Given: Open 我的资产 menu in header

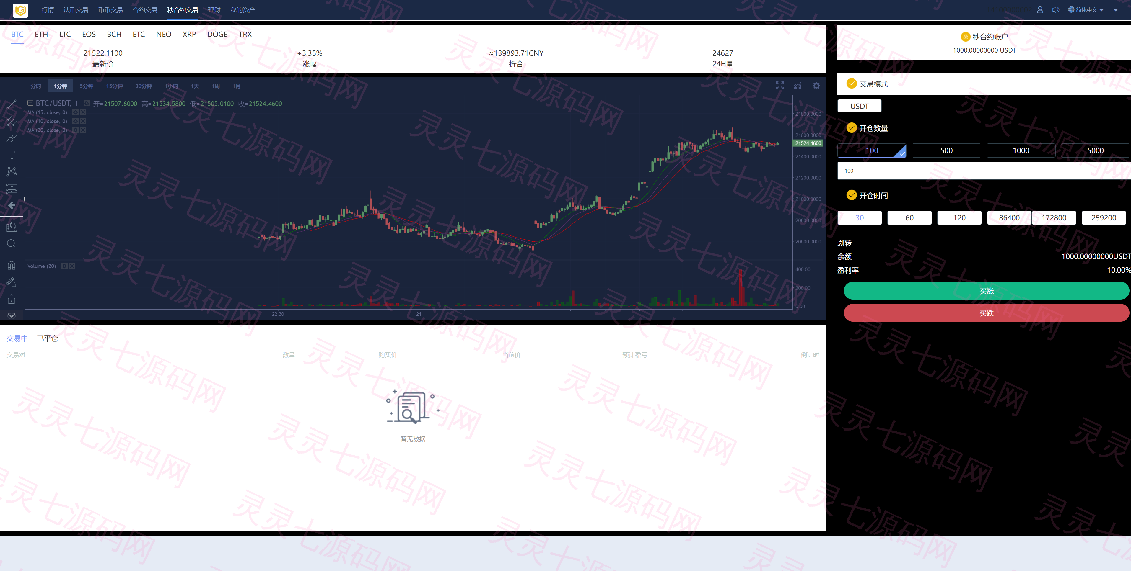Looking at the screenshot, I should 242,10.
